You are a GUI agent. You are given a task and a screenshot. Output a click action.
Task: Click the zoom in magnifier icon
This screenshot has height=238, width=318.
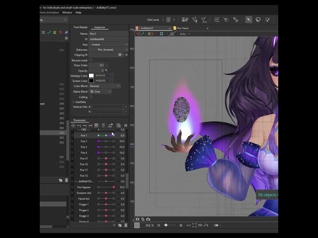point(181,225)
